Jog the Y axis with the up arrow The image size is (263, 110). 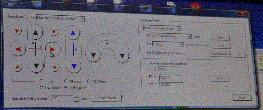35,32
